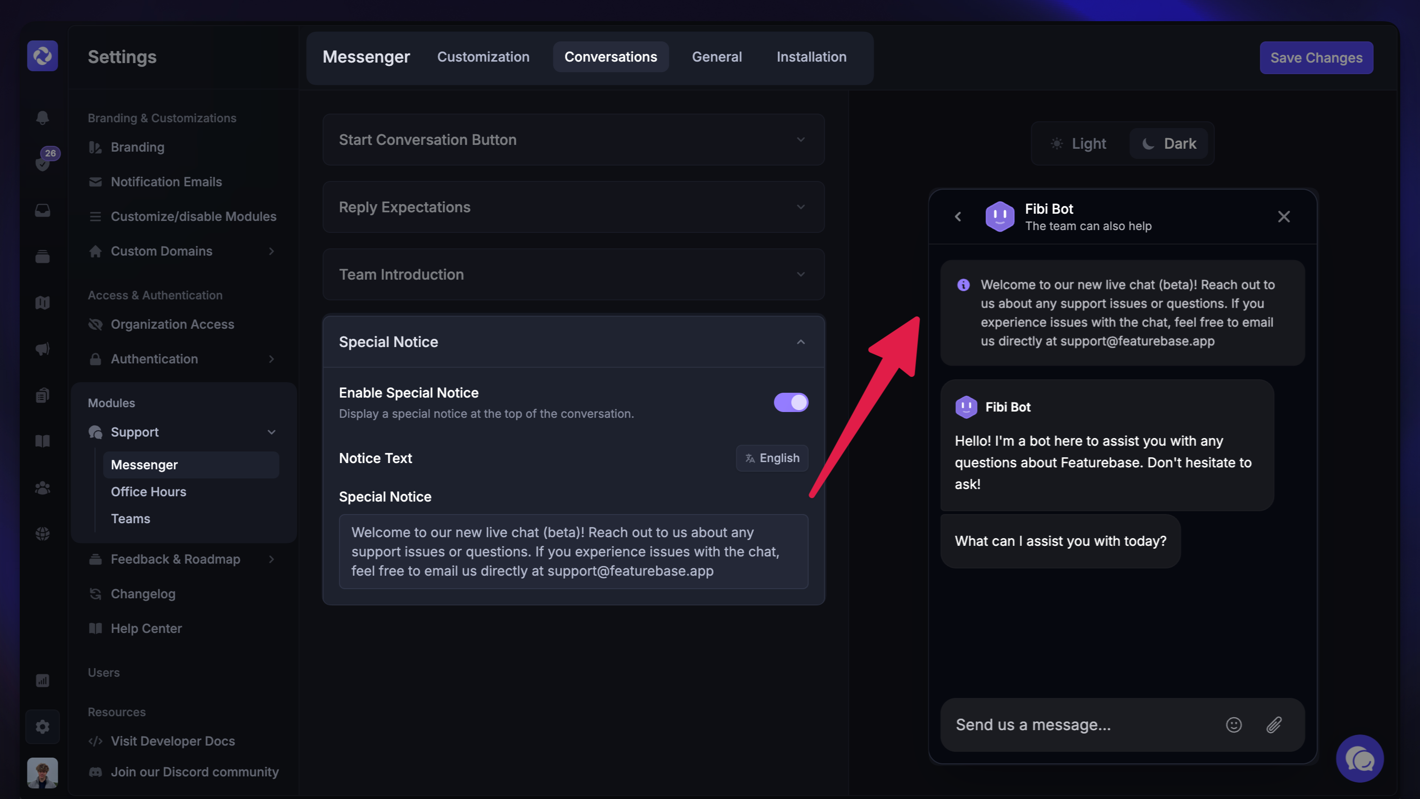Click the emoji picker icon in chat
The height and width of the screenshot is (799, 1420).
(1233, 724)
